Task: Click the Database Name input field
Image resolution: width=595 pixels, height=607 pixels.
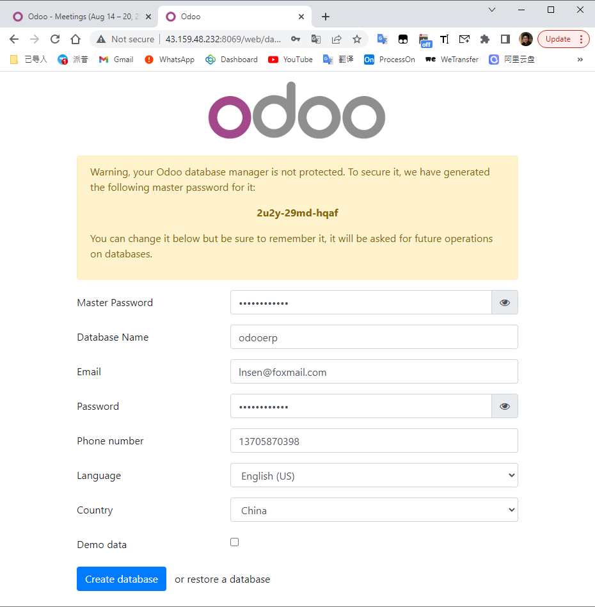Action: pyautogui.click(x=374, y=337)
